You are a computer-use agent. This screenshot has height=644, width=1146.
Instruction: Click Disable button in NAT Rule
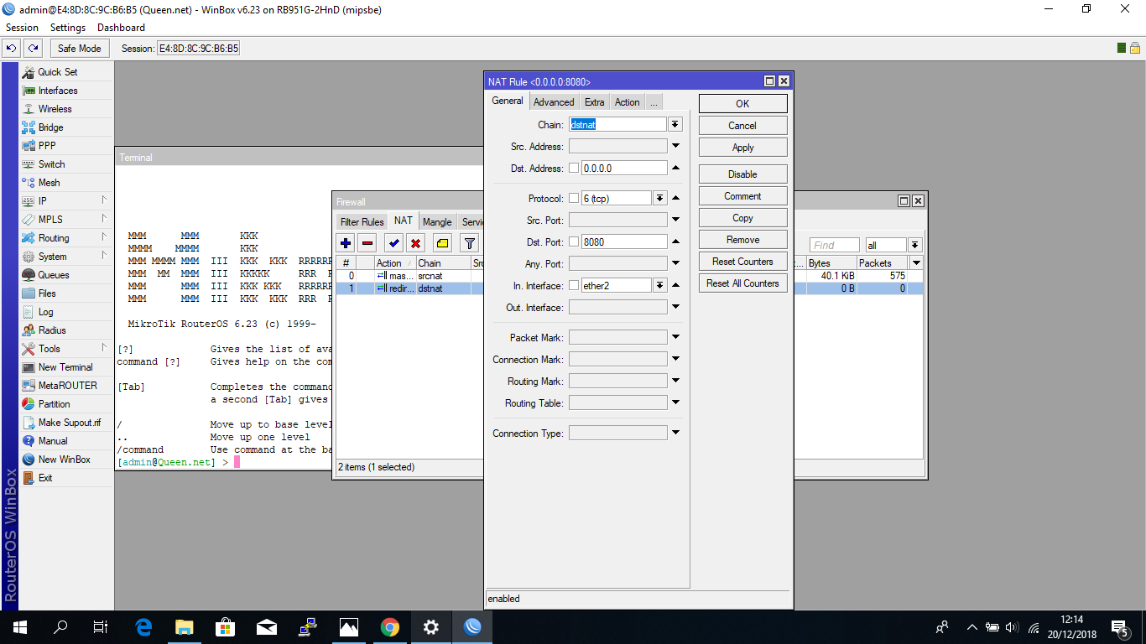pyautogui.click(x=742, y=174)
